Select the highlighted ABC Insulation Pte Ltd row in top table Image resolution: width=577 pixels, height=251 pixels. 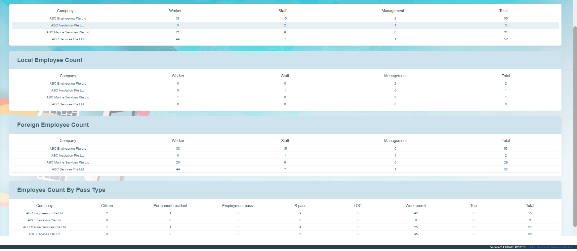click(x=67, y=25)
